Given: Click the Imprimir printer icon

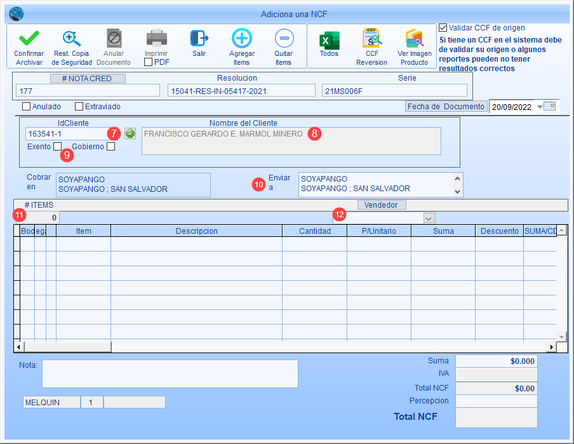Looking at the screenshot, I should 157,38.
